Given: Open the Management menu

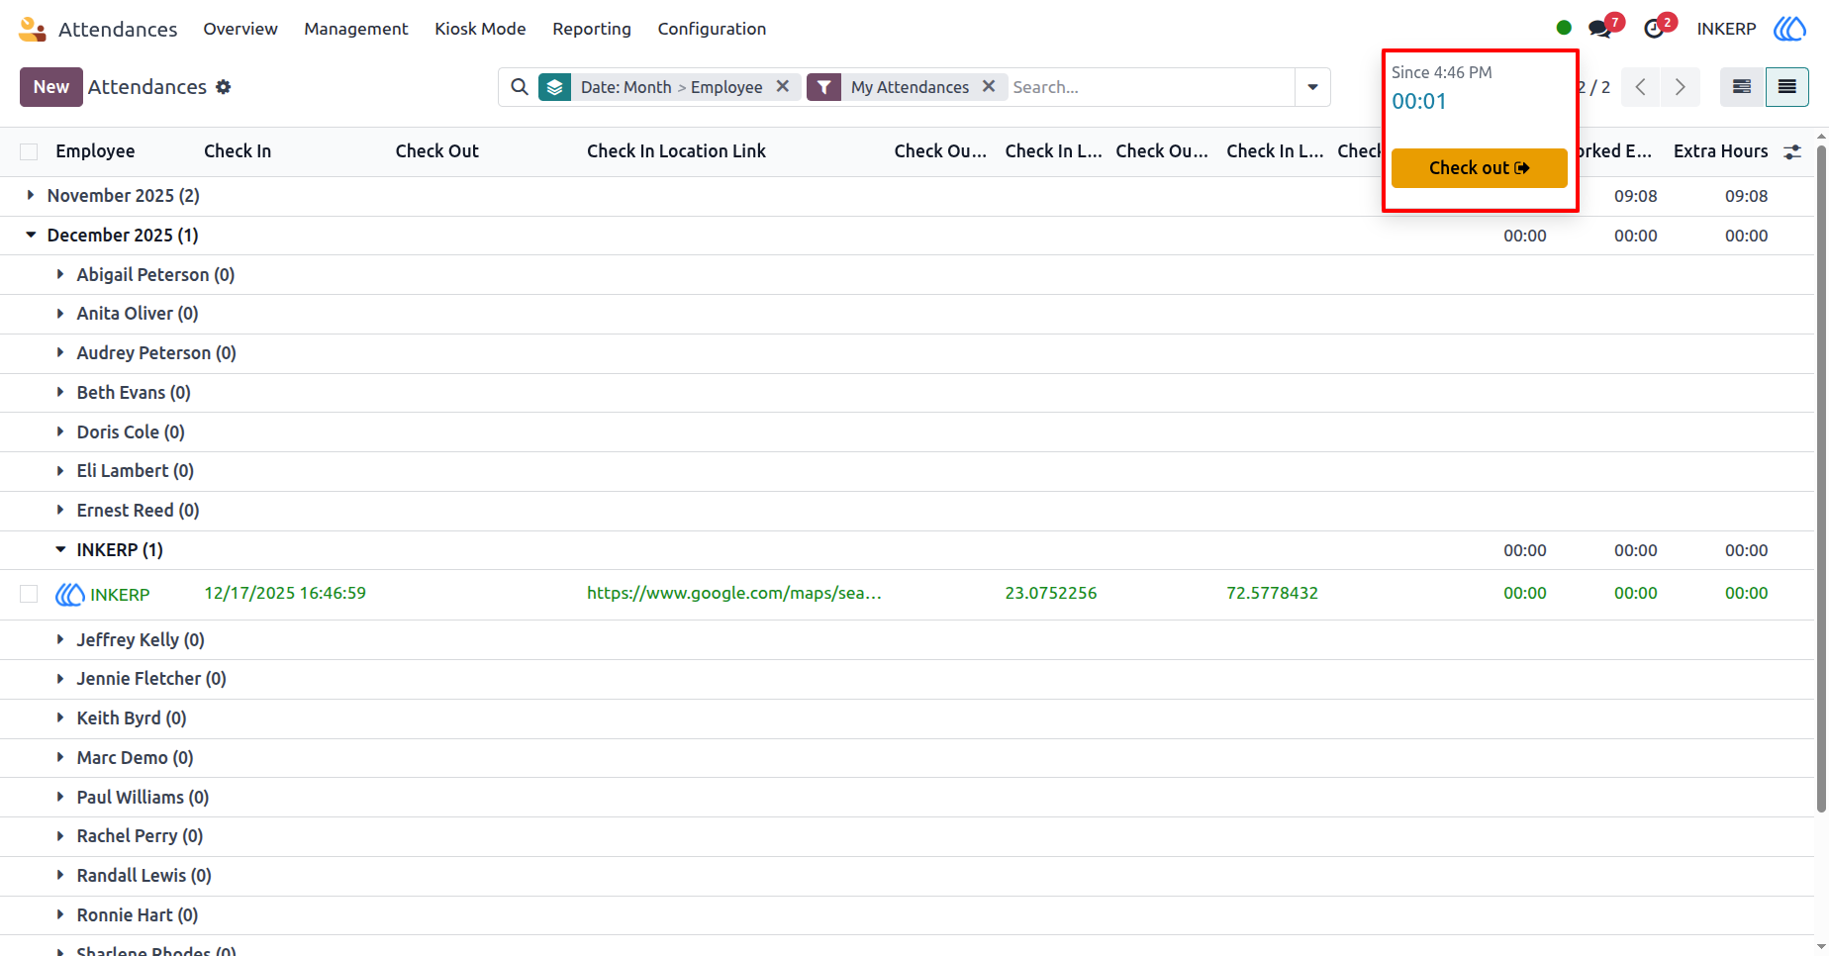Looking at the screenshot, I should [x=356, y=29].
